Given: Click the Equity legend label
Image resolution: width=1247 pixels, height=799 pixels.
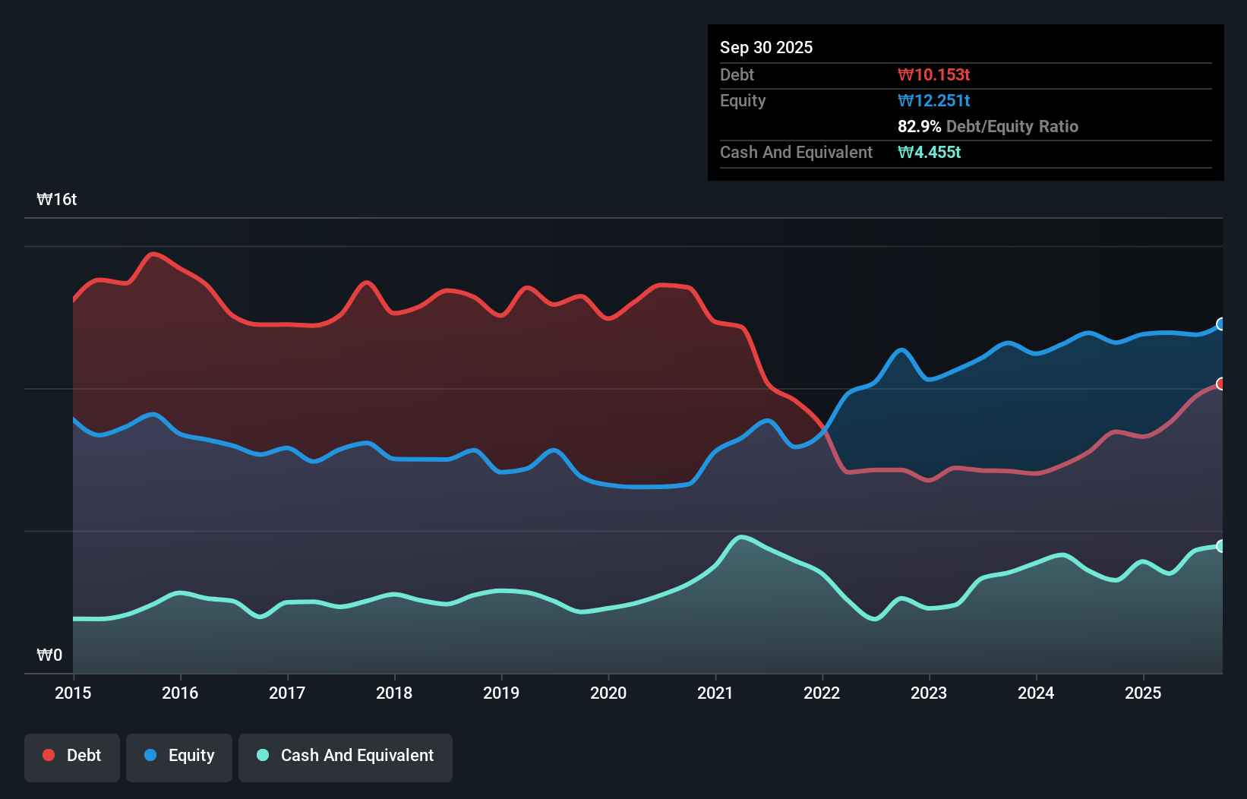Looking at the screenshot, I should coord(191,756).
